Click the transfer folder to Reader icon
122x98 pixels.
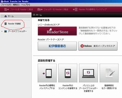(x=40, y=9)
